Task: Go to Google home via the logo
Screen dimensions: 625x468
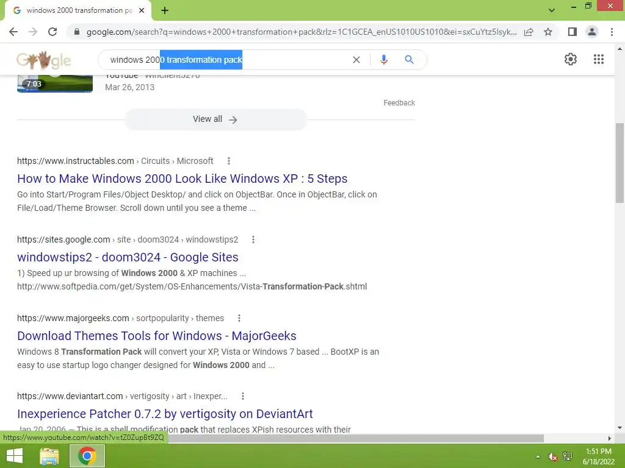Action: 43,60
